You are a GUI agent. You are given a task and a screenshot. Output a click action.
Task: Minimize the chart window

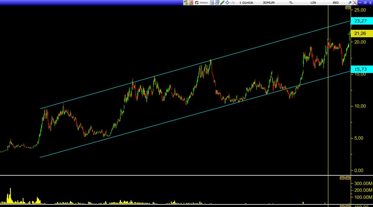(x=360, y=3)
